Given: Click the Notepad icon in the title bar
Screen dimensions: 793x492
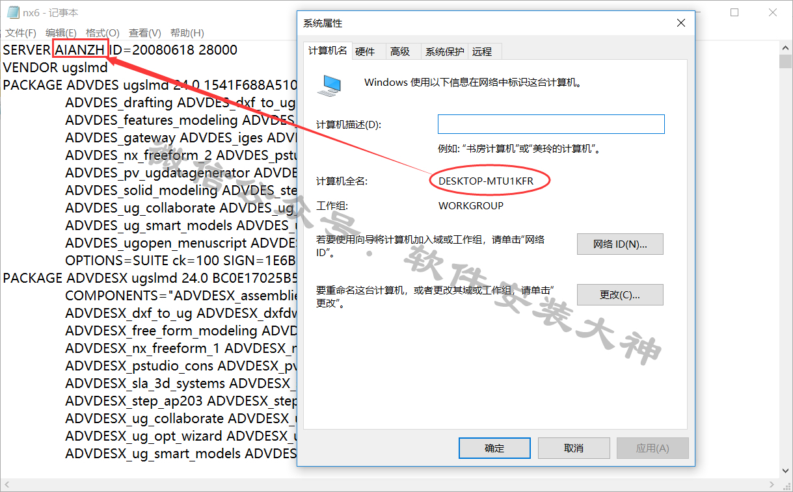Looking at the screenshot, I should [x=12, y=12].
